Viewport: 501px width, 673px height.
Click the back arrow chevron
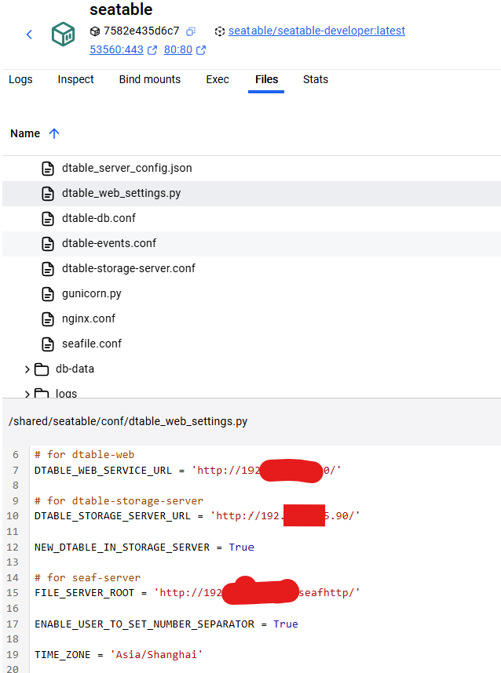click(x=29, y=35)
